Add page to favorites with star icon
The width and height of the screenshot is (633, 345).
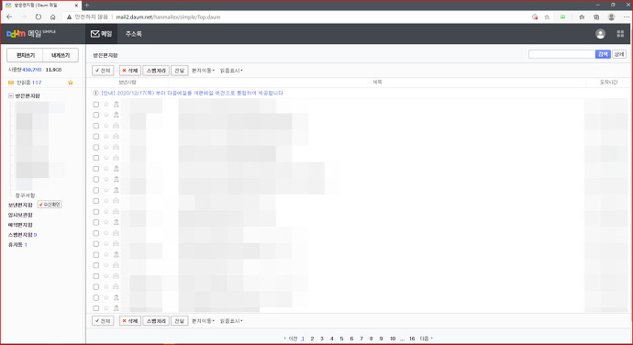tap(547, 17)
